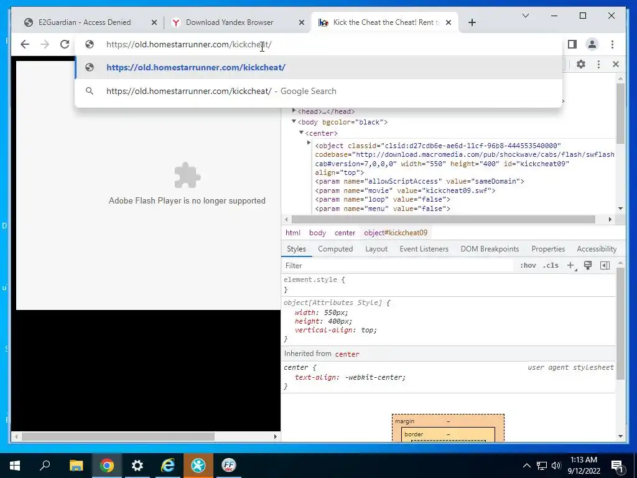637x478 pixels.
Task: Open the DOM Breakpoints tab
Action: [x=490, y=249]
